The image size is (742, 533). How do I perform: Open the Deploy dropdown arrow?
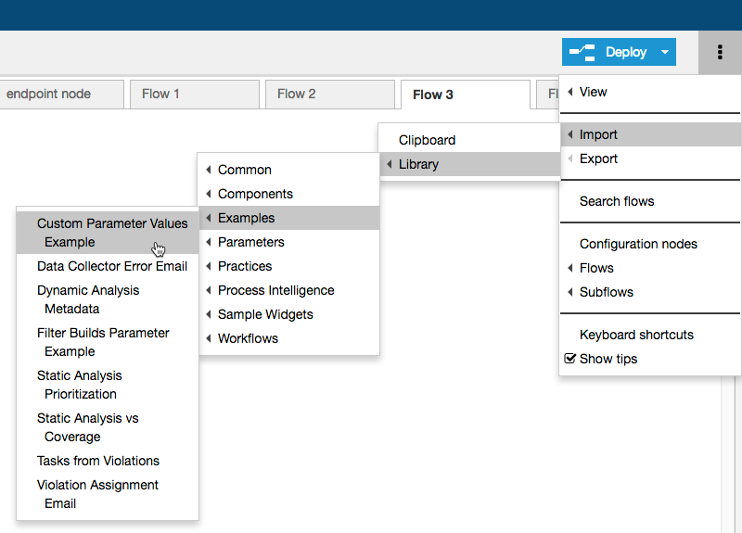point(665,52)
